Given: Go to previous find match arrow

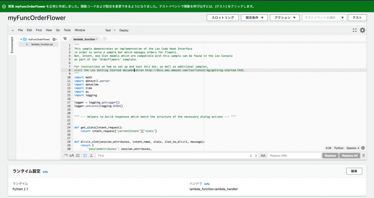Looking at the screenshot, I should 251,156.
